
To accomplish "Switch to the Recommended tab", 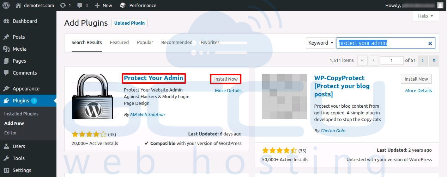I will point(177,43).
